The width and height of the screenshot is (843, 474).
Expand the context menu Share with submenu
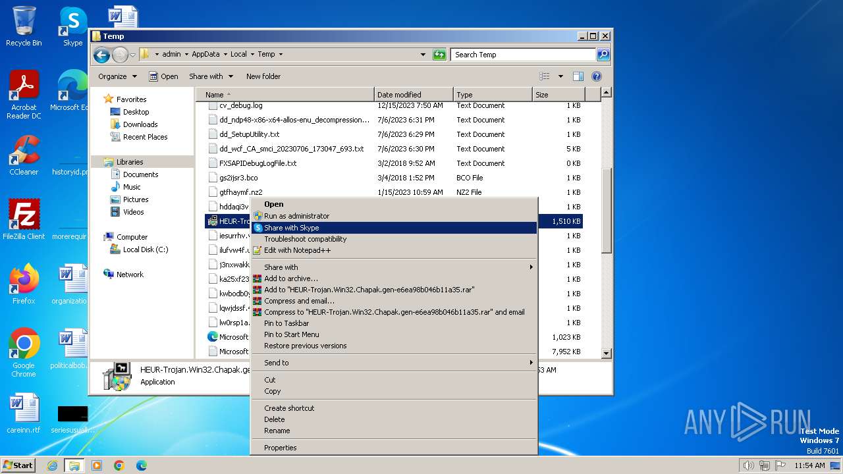pos(394,267)
